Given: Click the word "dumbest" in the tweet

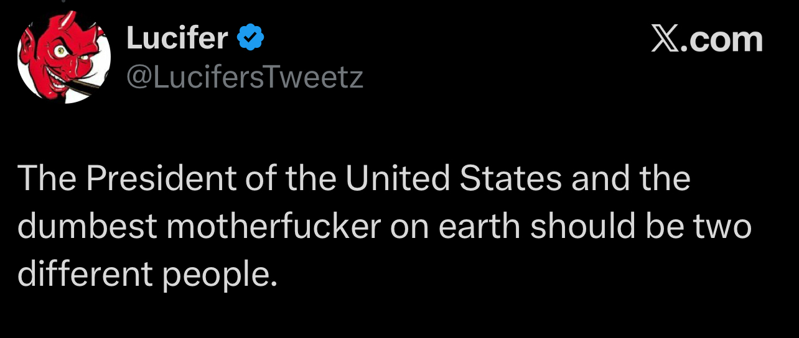Looking at the screenshot, I should [x=87, y=227].
